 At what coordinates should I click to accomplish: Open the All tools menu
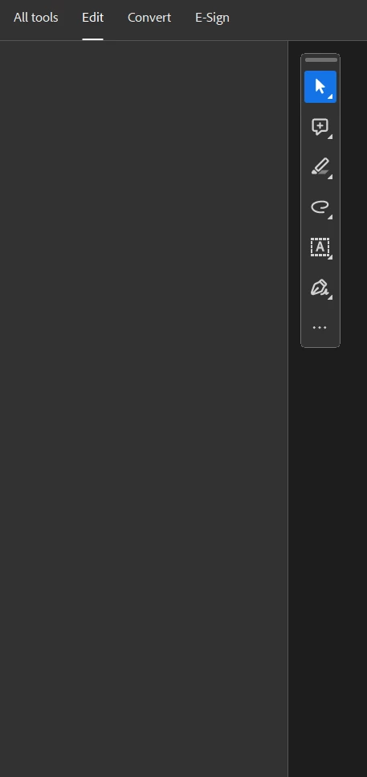coord(35,18)
